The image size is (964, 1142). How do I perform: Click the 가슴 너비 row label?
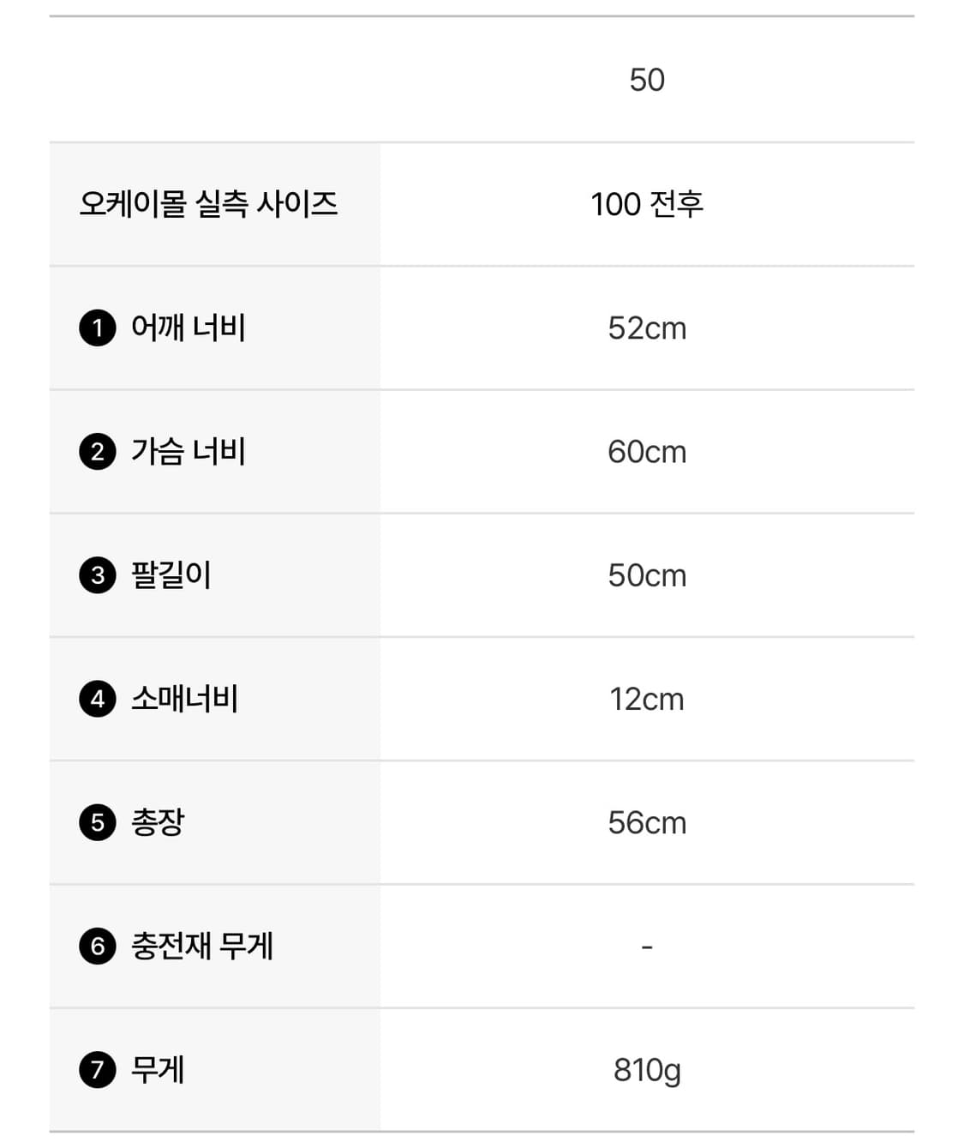pyautogui.click(x=189, y=451)
